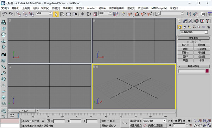Open the reference coordinate system dropdown 视图
The width and height of the screenshot is (212, 128).
coord(105,13)
